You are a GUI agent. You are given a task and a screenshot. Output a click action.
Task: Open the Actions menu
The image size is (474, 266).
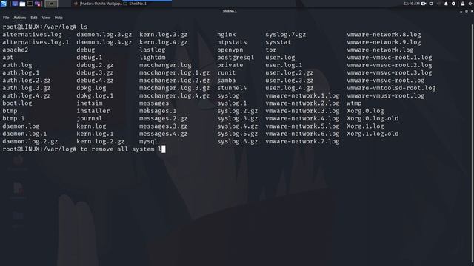click(x=20, y=18)
